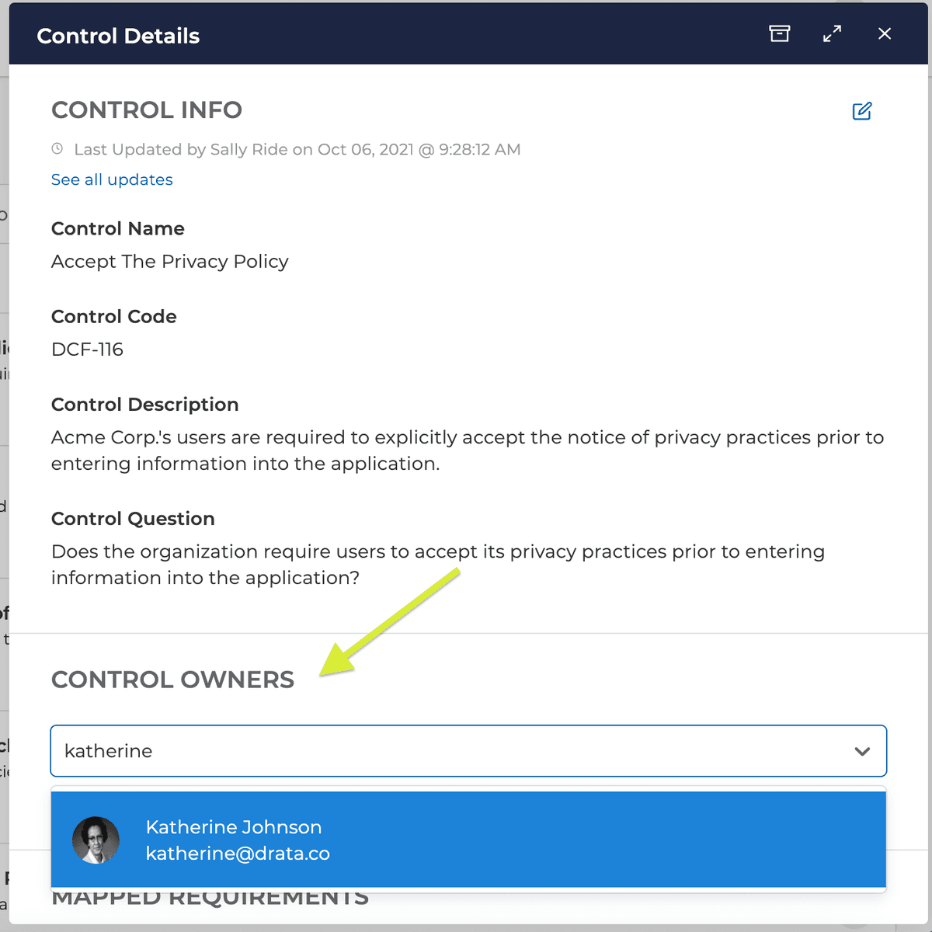The image size is (932, 932).
Task: Toggle the Control Owners dropdown chevron
Action: 862,751
